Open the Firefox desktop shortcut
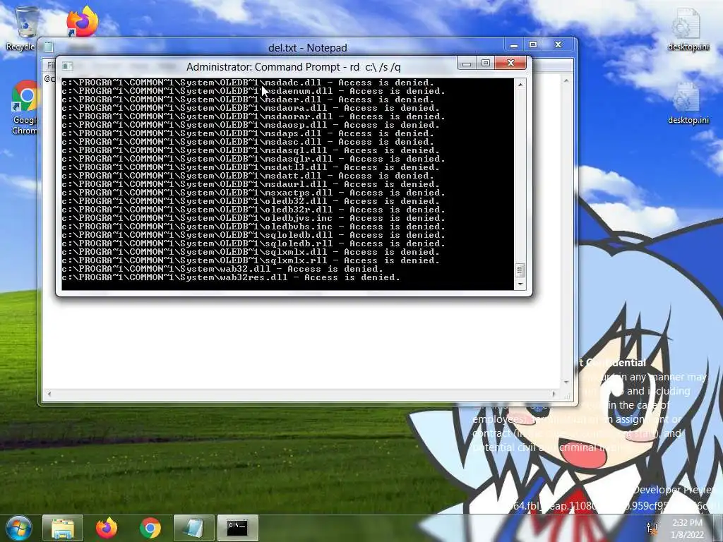 [82, 22]
